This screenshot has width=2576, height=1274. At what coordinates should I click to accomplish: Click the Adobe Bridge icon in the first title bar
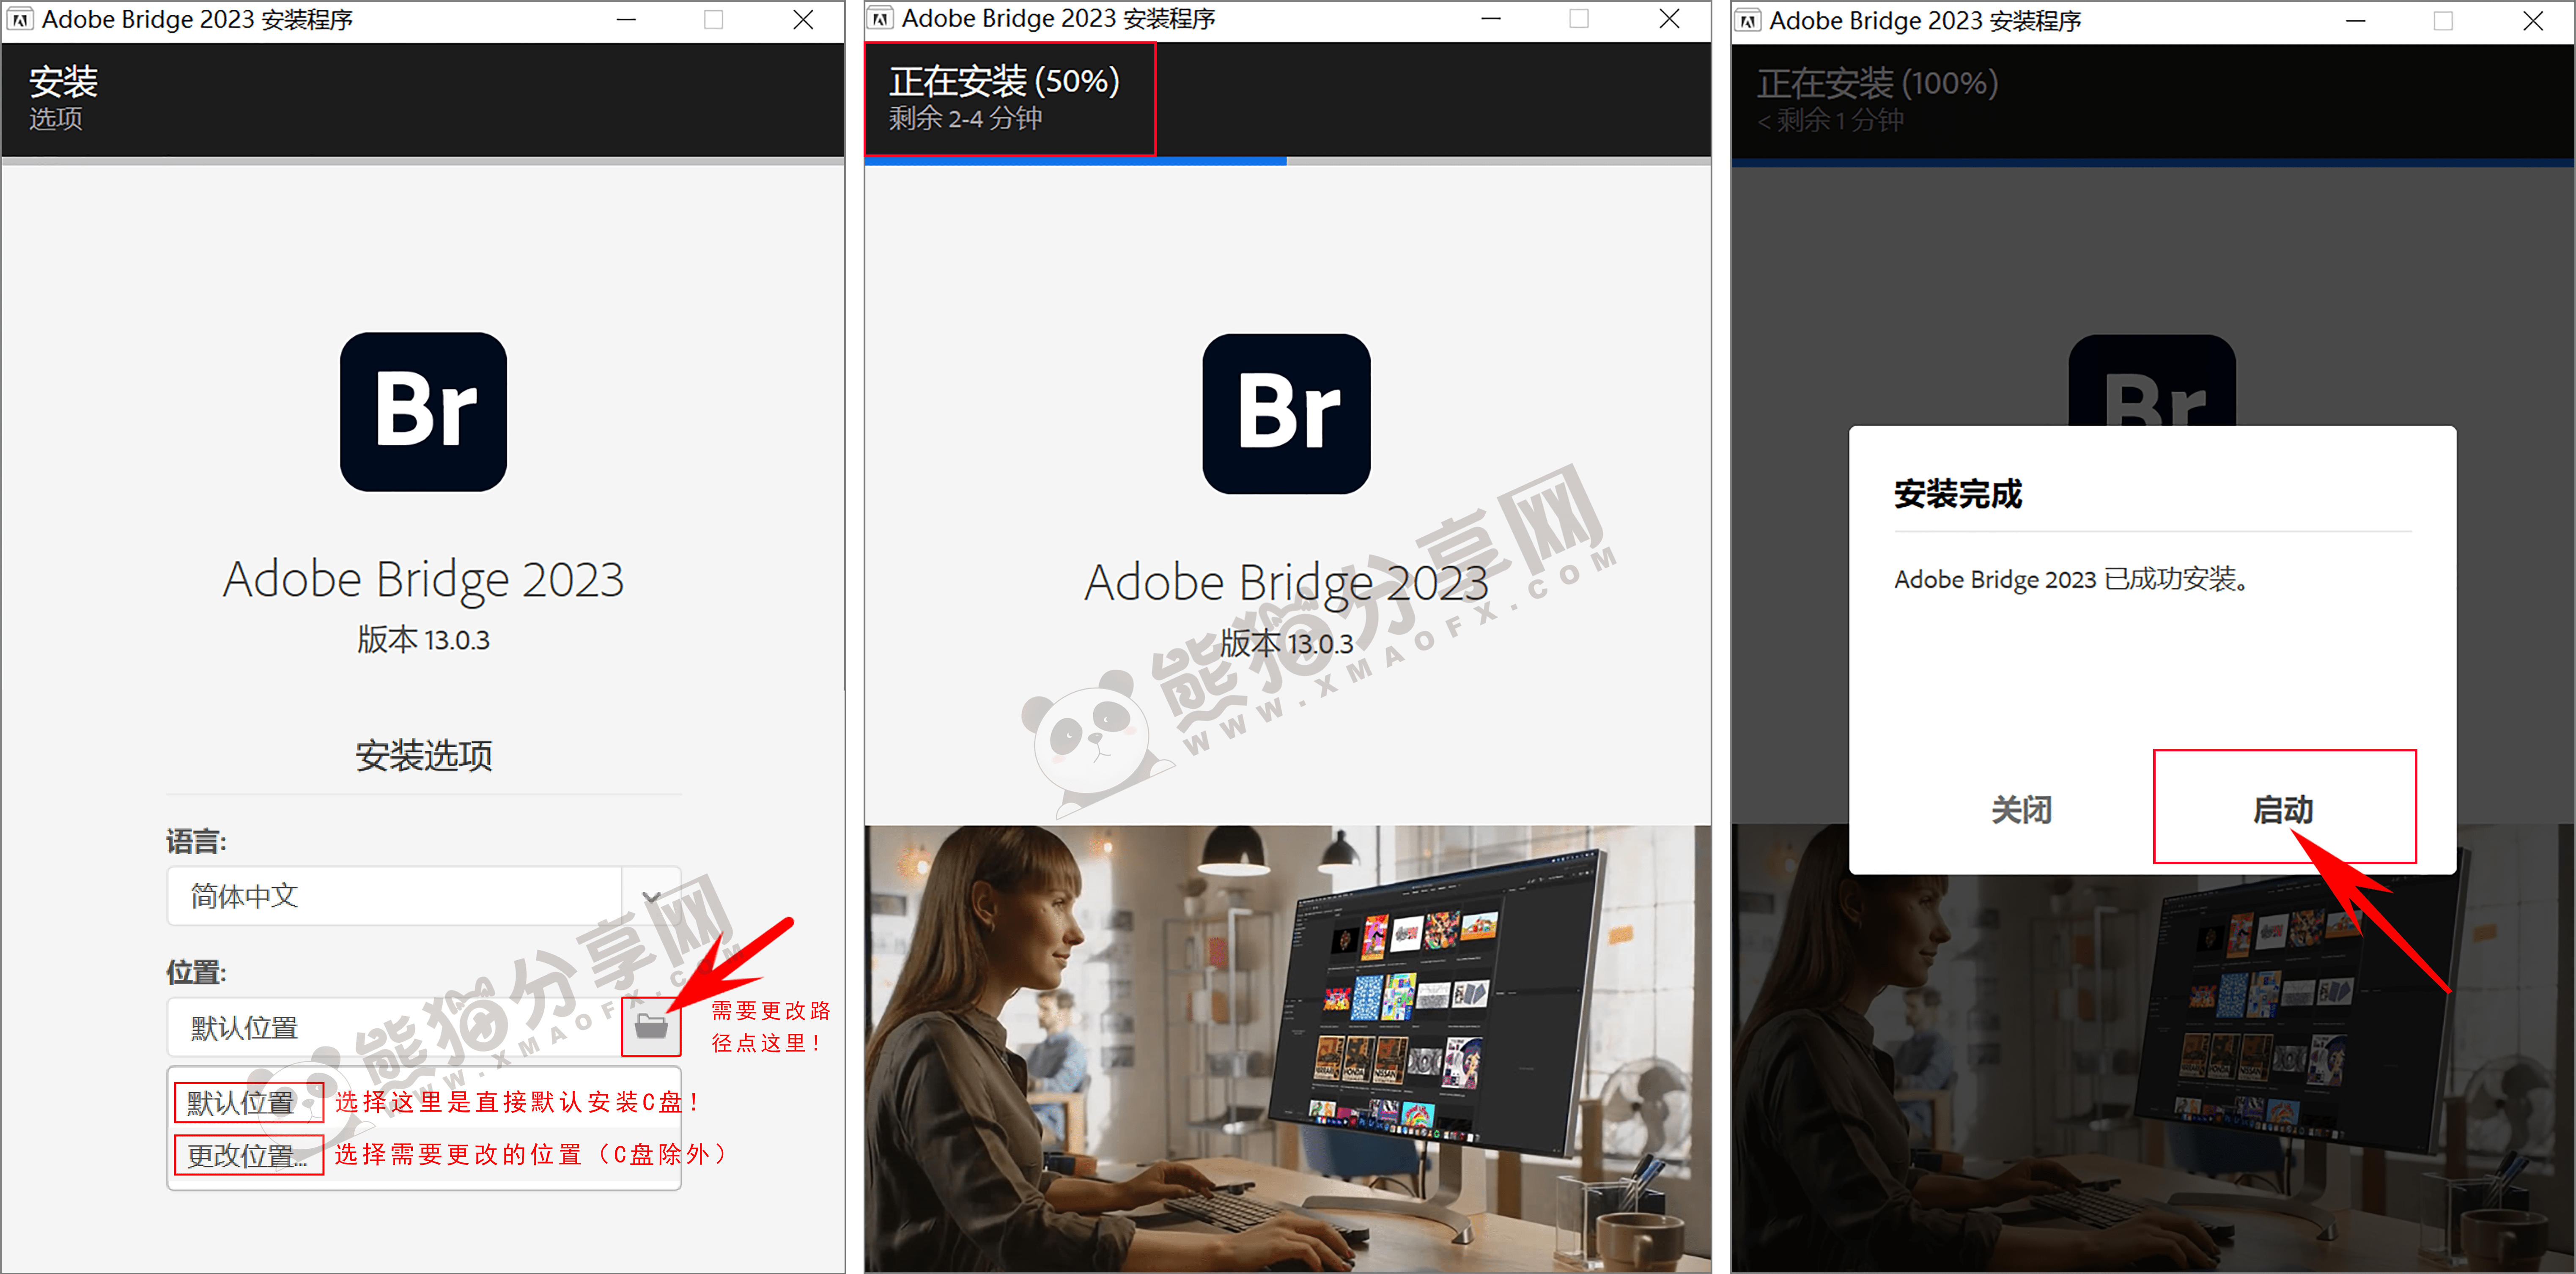click(19, 18)
